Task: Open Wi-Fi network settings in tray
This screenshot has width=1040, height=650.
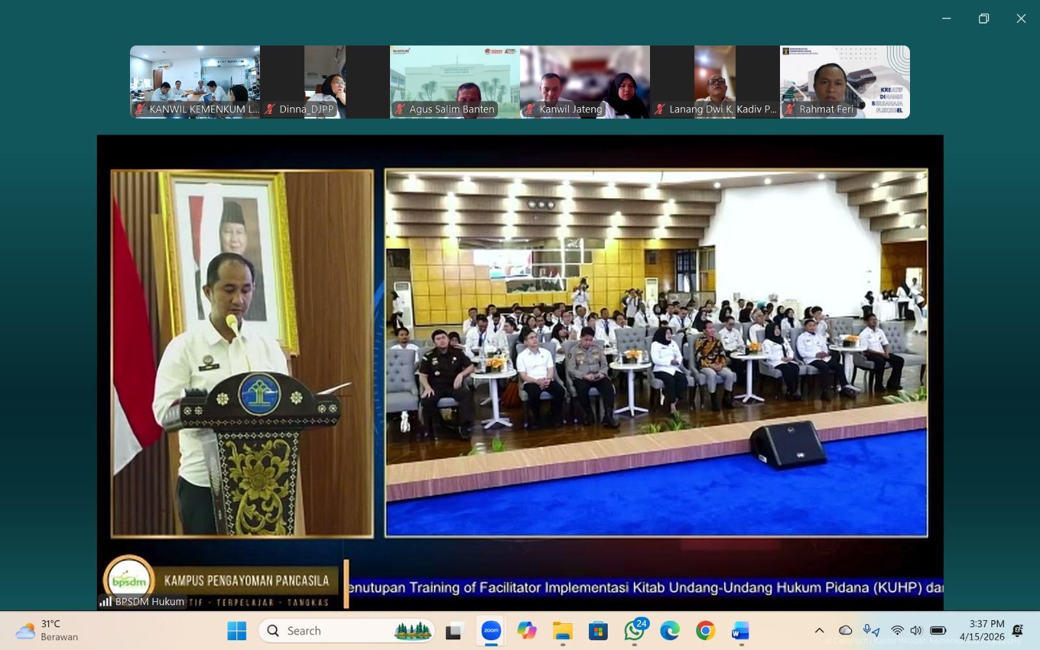Action: [x=897, y=630]
